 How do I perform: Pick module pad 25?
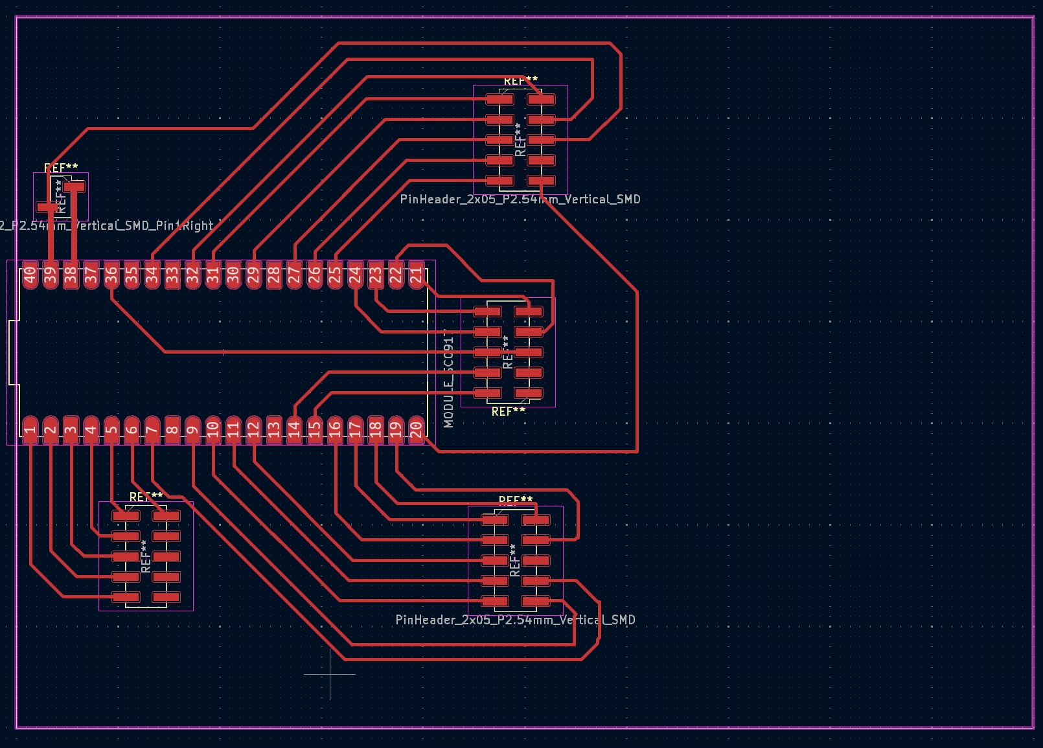click(335, 275)
